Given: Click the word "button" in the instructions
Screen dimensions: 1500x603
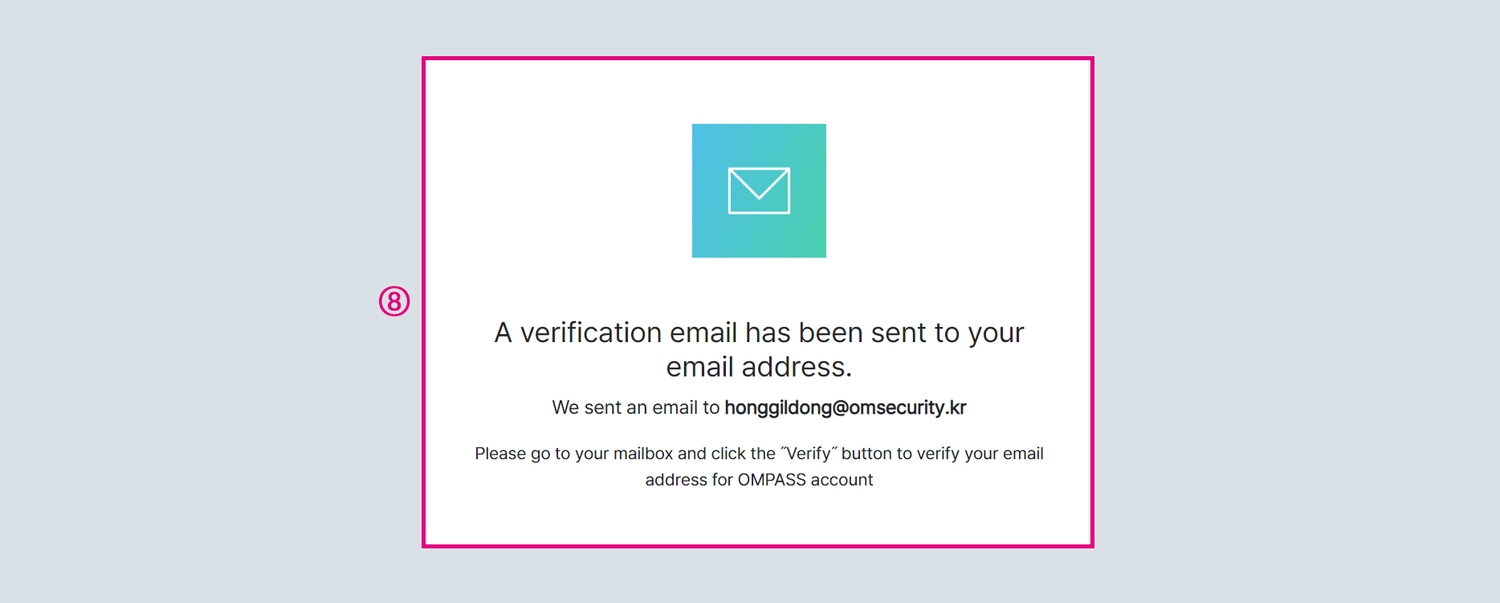Looking at the screenshot, I should [x=866, y=454].
